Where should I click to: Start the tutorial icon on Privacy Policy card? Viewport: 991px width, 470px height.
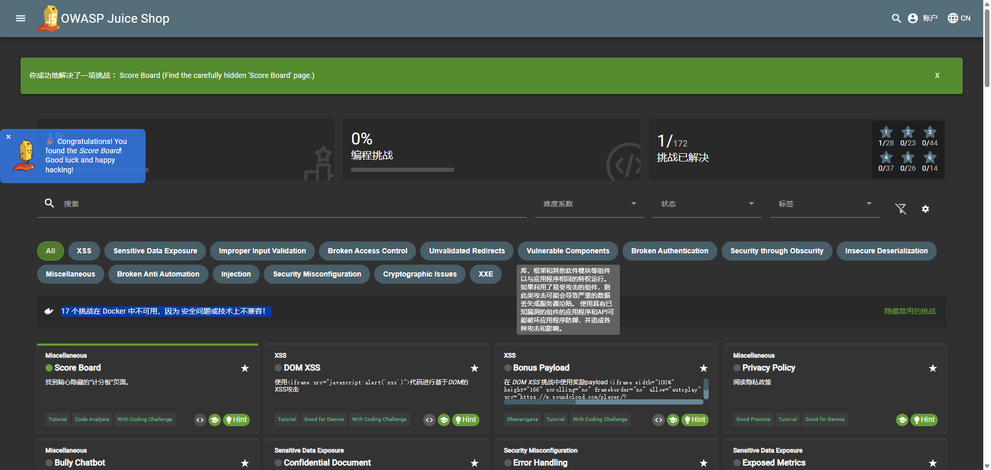(902, 420)
